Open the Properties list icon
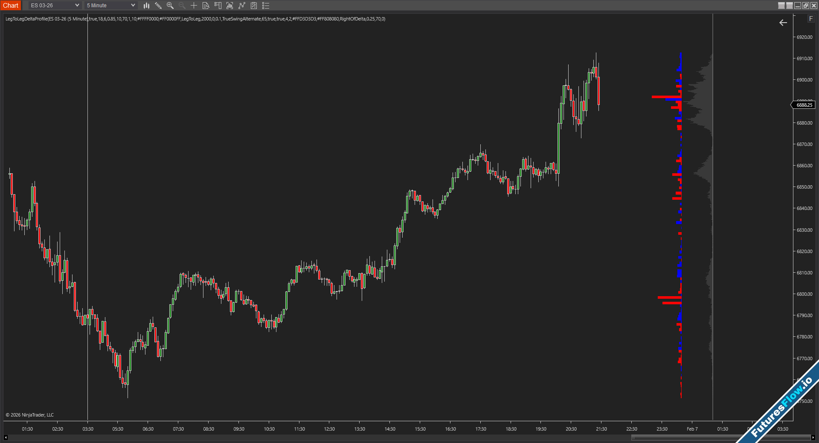This screenshot has width=819, height=443. pyautogui.click(x=266, y=6)
